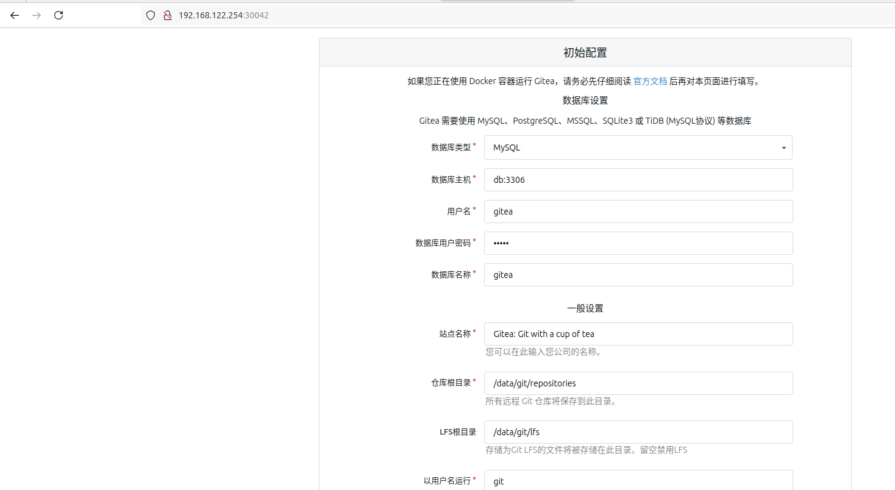
Task: Click the insecure connection padlock icon
Action: pyautogui.click(x=167, y=15)
